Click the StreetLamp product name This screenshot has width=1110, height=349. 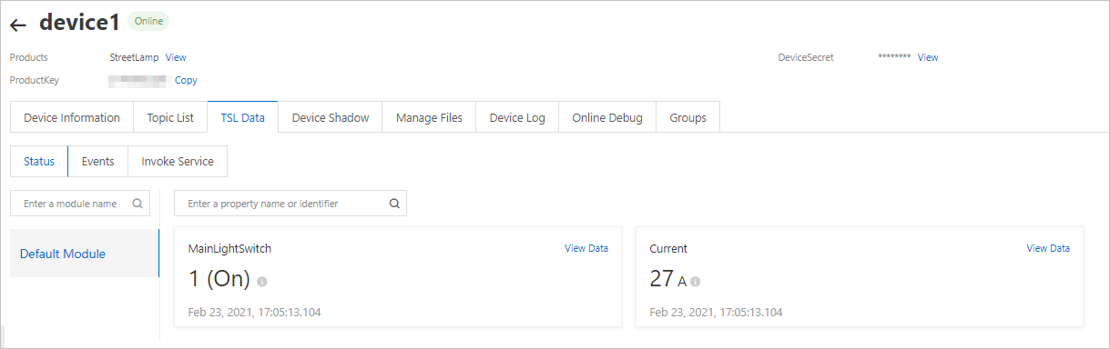pos(134,57)
